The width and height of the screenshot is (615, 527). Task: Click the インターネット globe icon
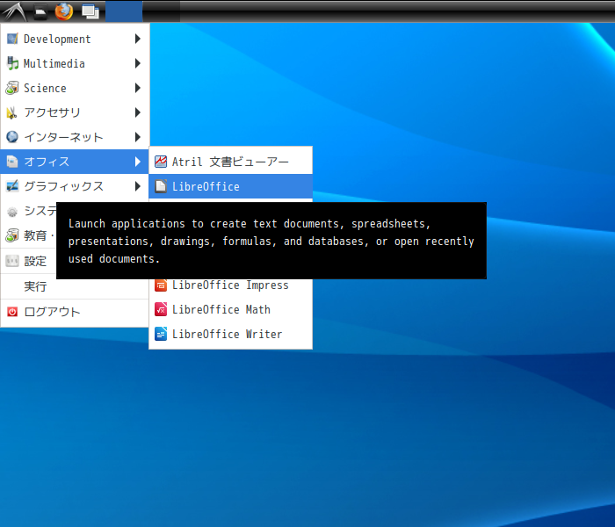tap(12, 137)
